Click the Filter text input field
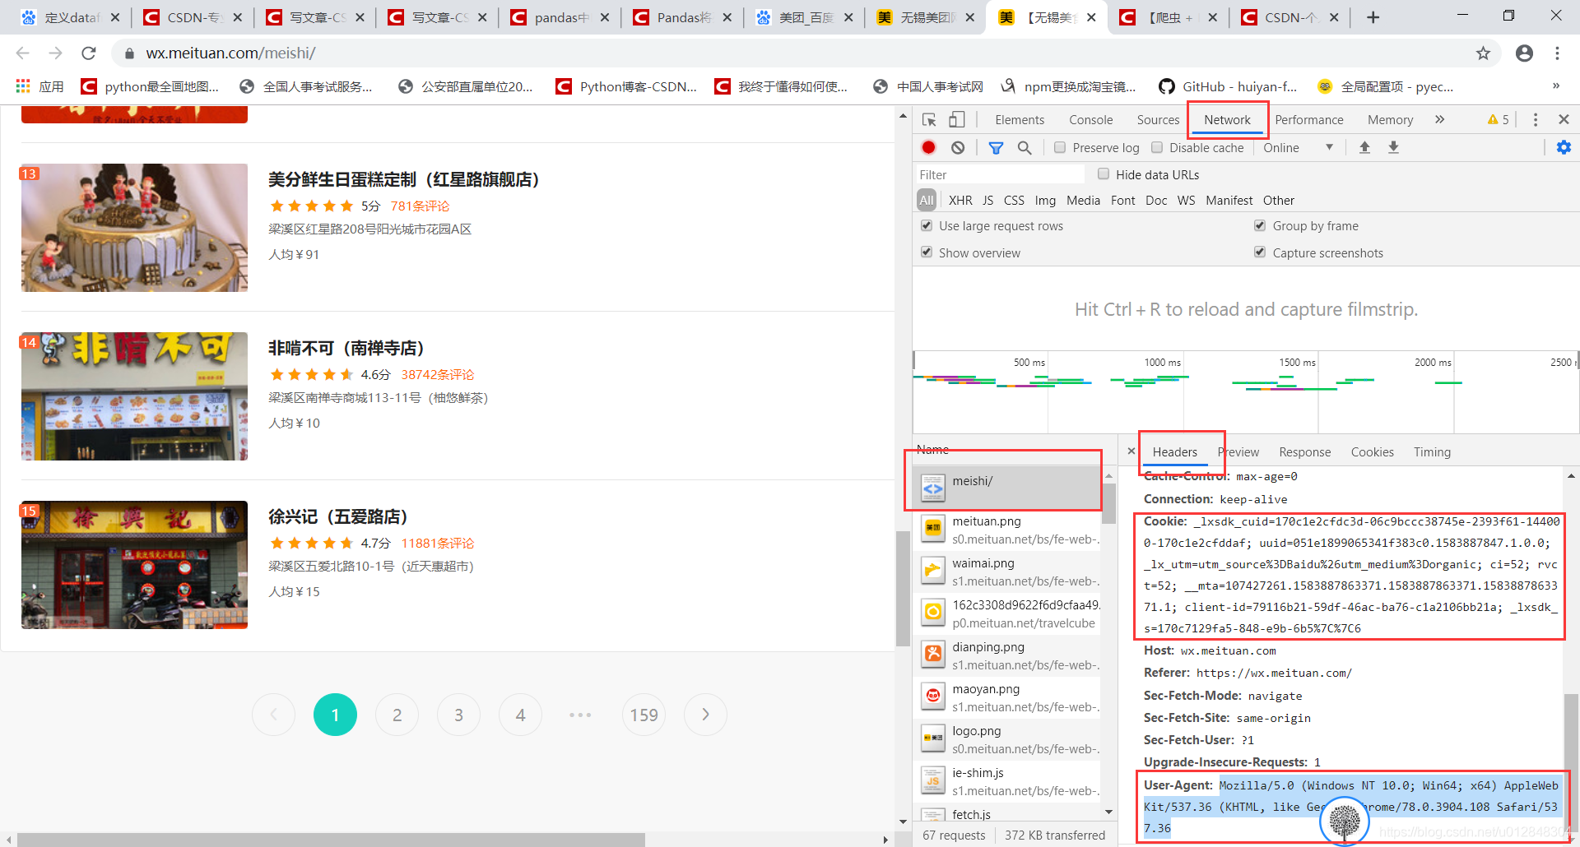The image size is (1580, 847). (x=1001, y=174)
